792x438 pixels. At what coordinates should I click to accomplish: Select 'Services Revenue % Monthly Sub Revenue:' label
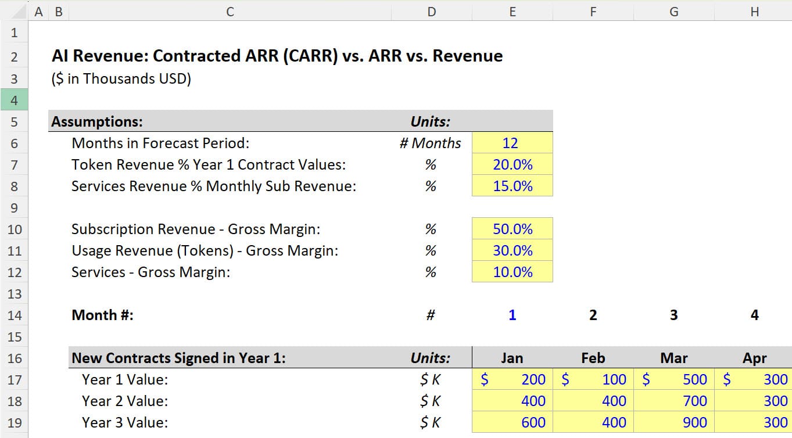214,186
